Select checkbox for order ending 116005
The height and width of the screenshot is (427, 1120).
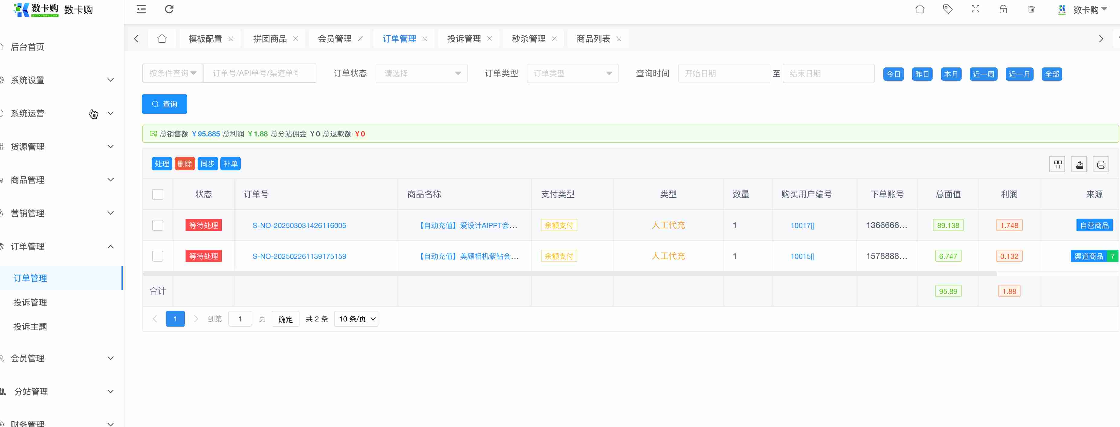tap(158, 225)
